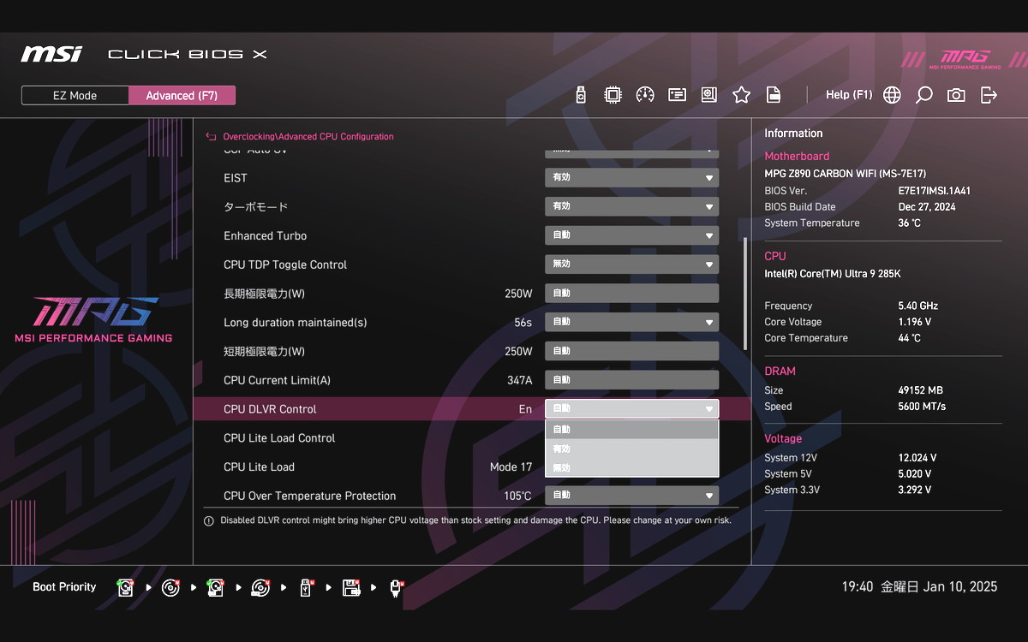The image size is (1028, 642).
Task: Open the hardware monitor fan icon
Action: coord(708,95)
